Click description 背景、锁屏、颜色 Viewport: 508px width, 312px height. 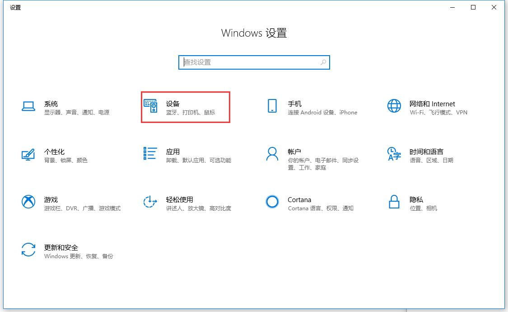tap(66, 161)
